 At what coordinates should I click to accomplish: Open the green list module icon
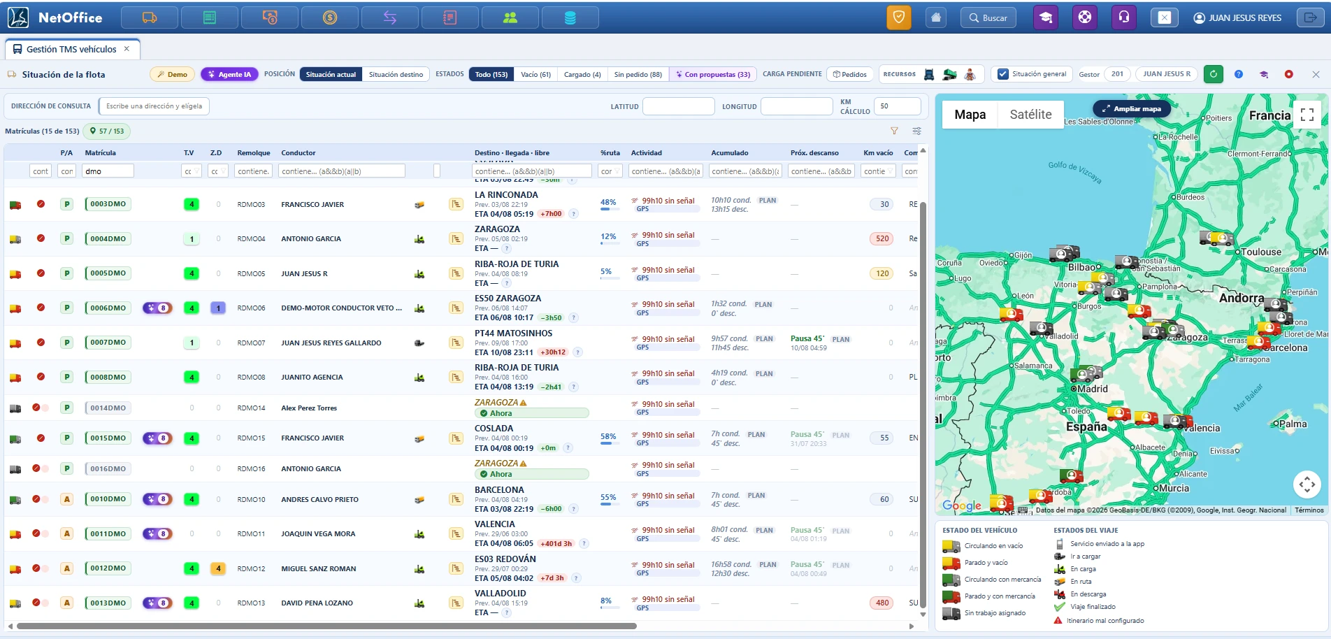(x=210, y=17)
